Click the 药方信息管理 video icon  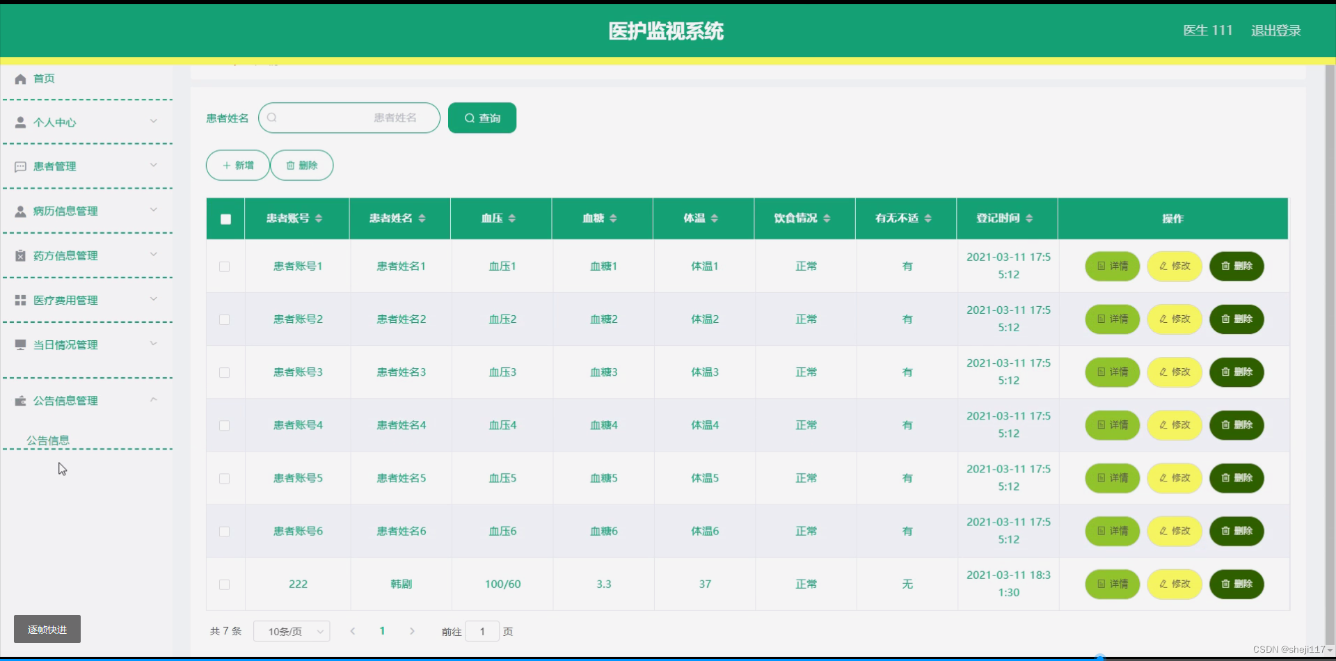[x=19, y=255]
